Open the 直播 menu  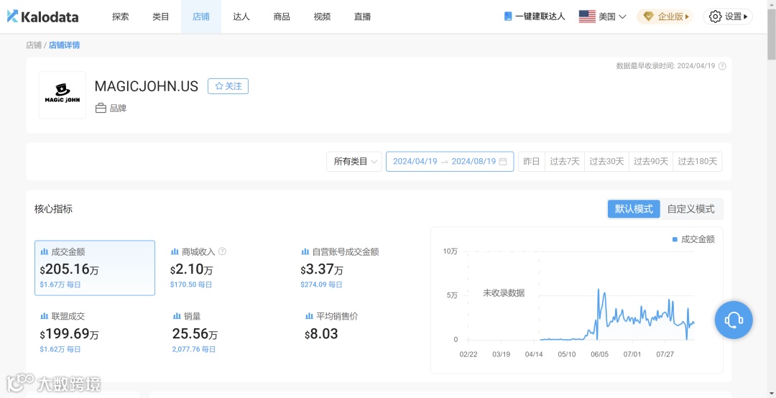pyautogui.click(x=362, y=17)
